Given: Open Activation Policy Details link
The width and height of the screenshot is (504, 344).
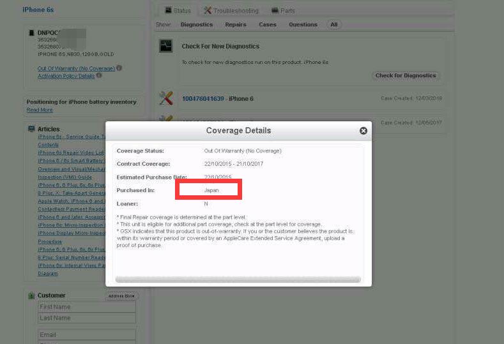Looking at the screenshot, I should (66, 76).
